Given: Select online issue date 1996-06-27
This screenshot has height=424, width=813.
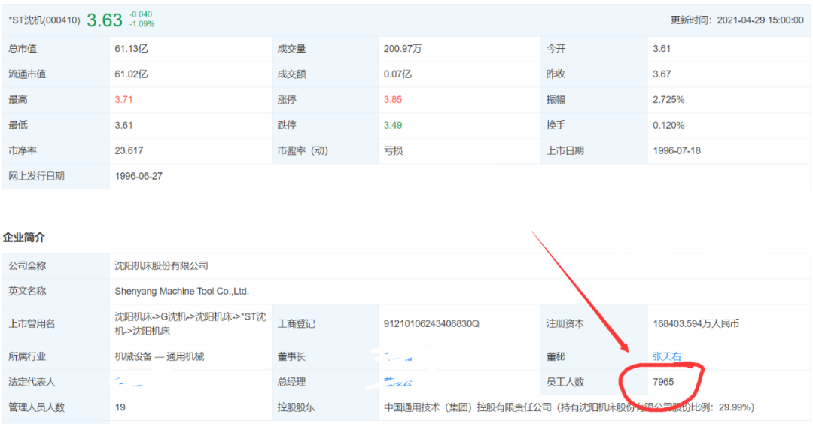Looking at the screenshot, I should [x=139, y=176].
